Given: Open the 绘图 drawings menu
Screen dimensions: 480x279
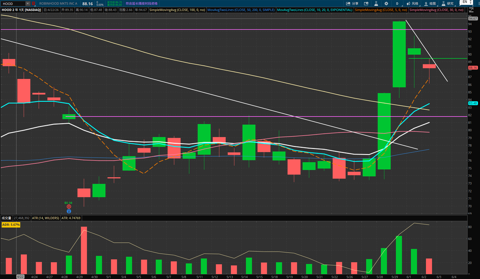Looking at the screenshot, I should (x=430, y=3).
